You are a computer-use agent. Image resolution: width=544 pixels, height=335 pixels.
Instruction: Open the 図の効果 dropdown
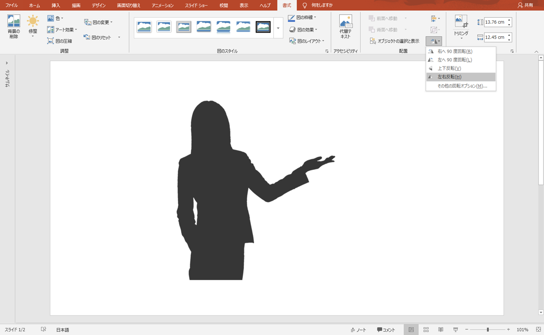coord(303,29)
